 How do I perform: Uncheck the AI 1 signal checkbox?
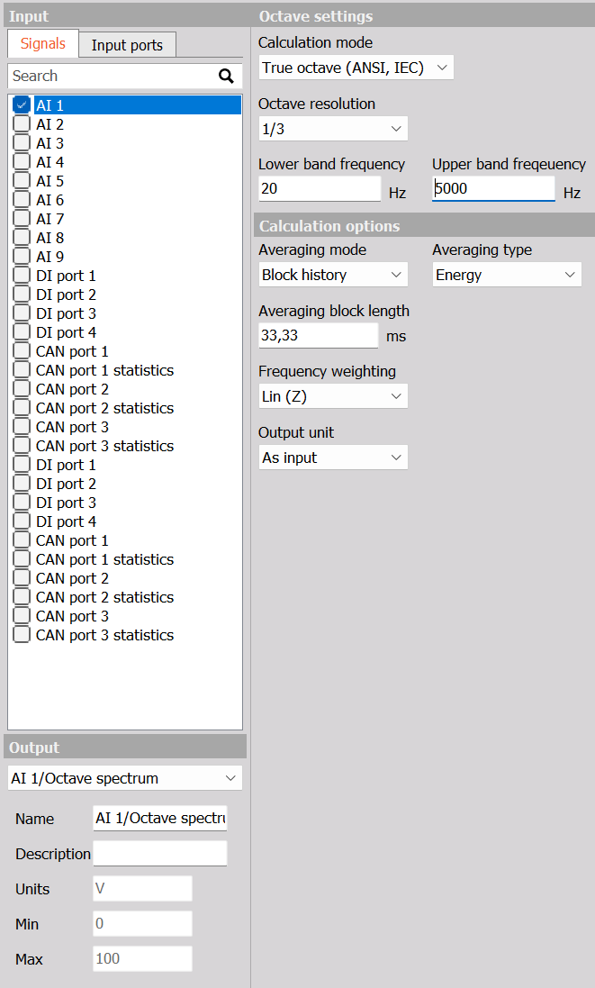(22, 104)
